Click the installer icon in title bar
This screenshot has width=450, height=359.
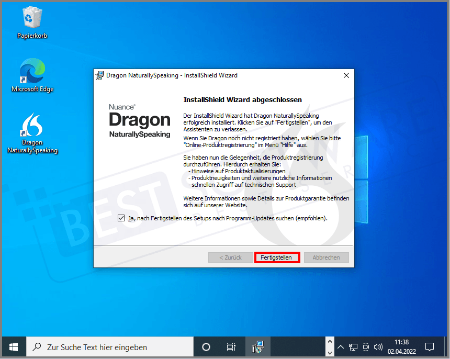click(x=99, y=75)
